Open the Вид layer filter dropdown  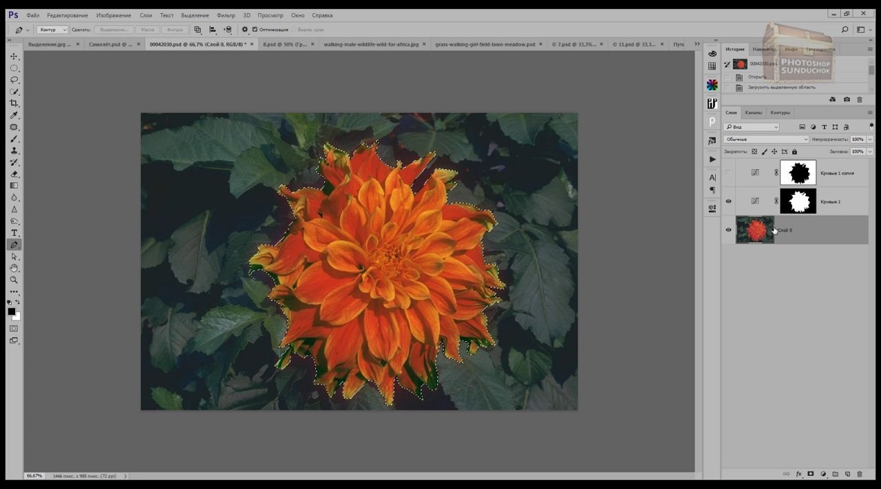751,127
